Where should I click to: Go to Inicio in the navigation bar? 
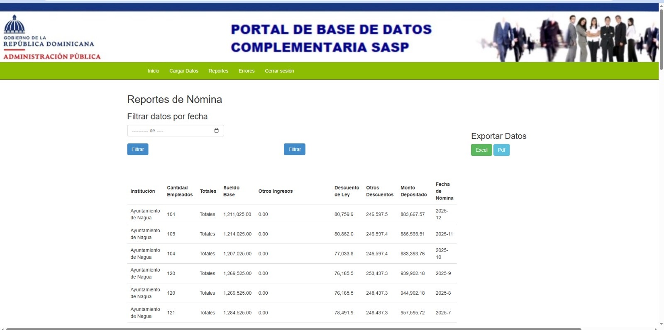point(153,71)
